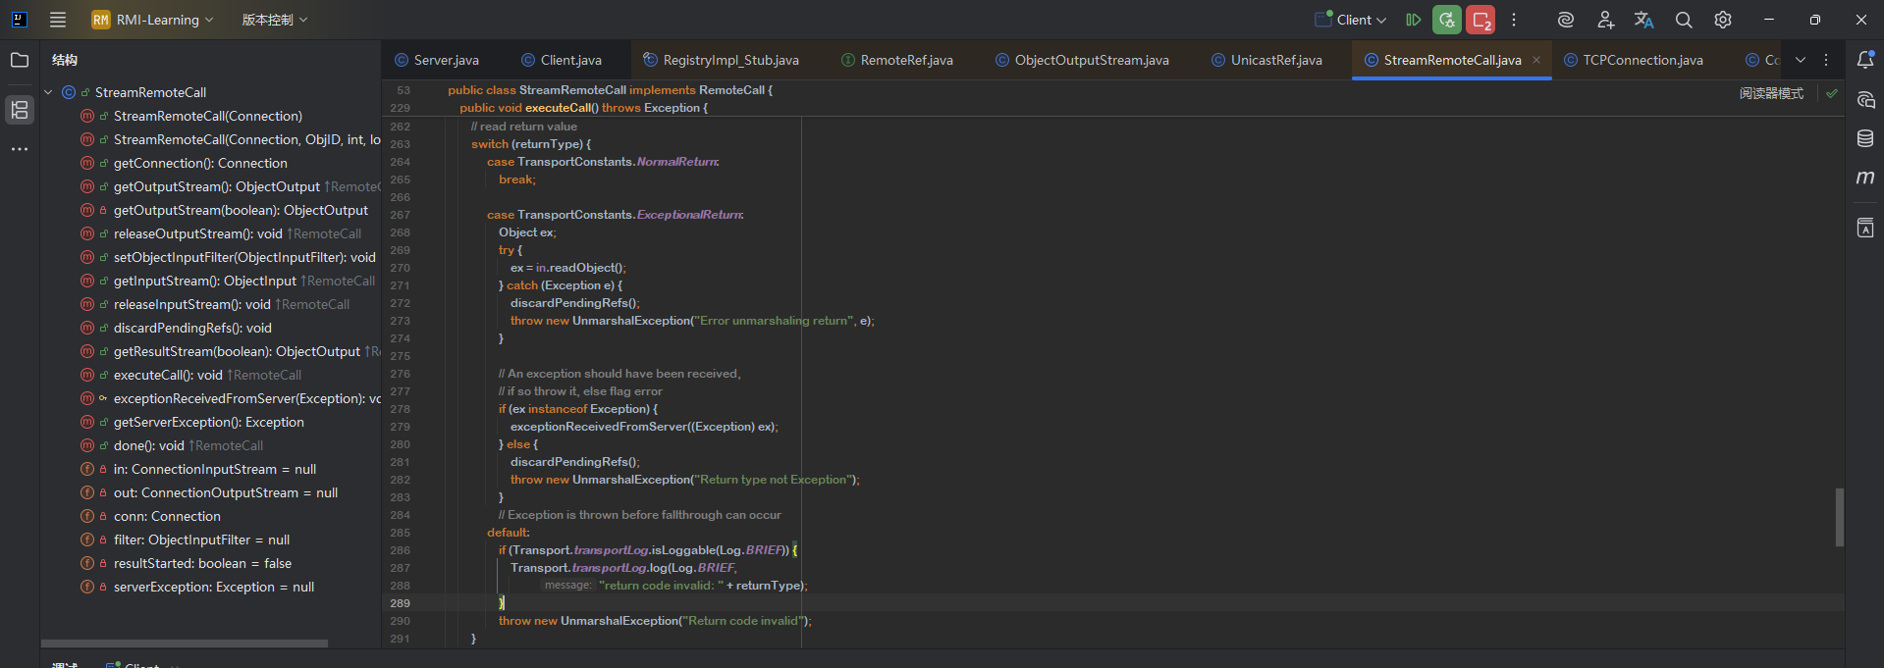Stop the running process with red button
The height and width of the screenshot is (668, 1884).
coord(1480,20)
